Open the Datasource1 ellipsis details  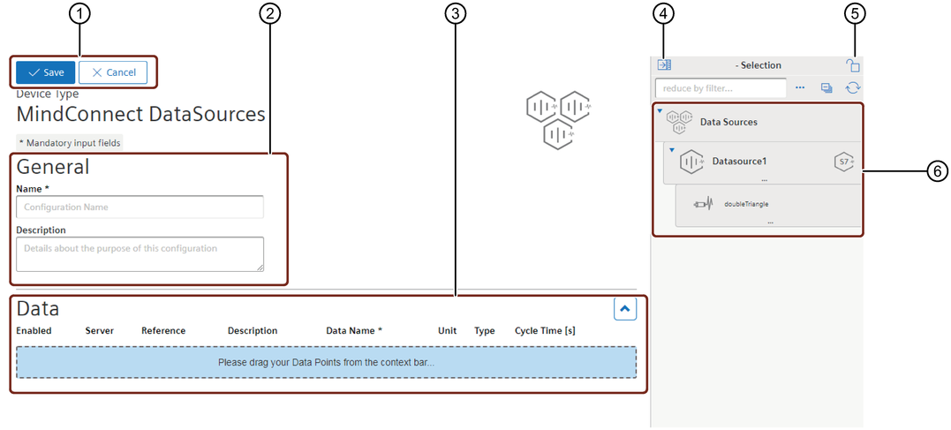(x=764, y=180)
